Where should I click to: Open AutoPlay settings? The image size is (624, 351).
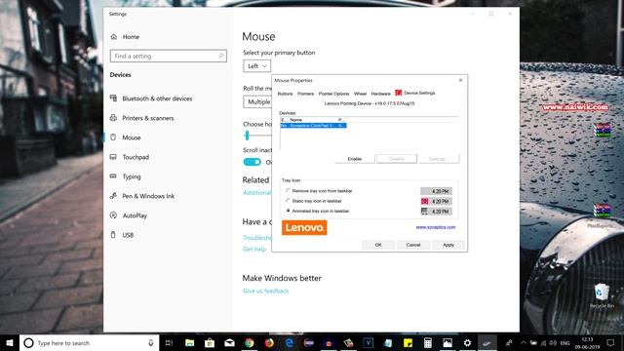point(129,215)
